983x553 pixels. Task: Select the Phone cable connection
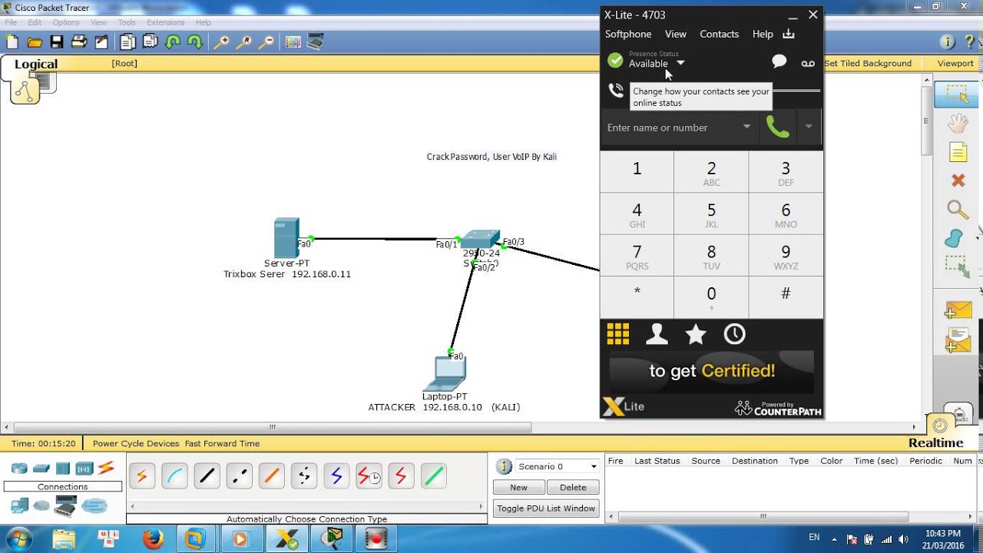(x=304, y=476)
